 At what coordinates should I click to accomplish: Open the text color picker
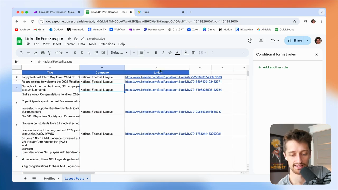(177, 53)
